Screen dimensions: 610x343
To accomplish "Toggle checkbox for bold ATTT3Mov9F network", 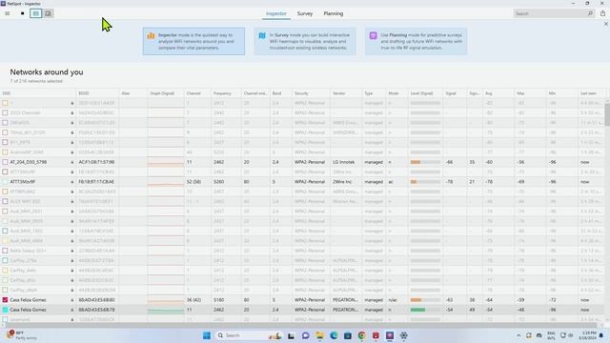I will (x=5, y=182).
